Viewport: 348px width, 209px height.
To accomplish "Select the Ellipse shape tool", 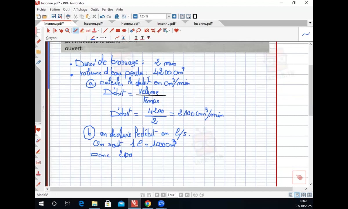I will coord(124,30).
